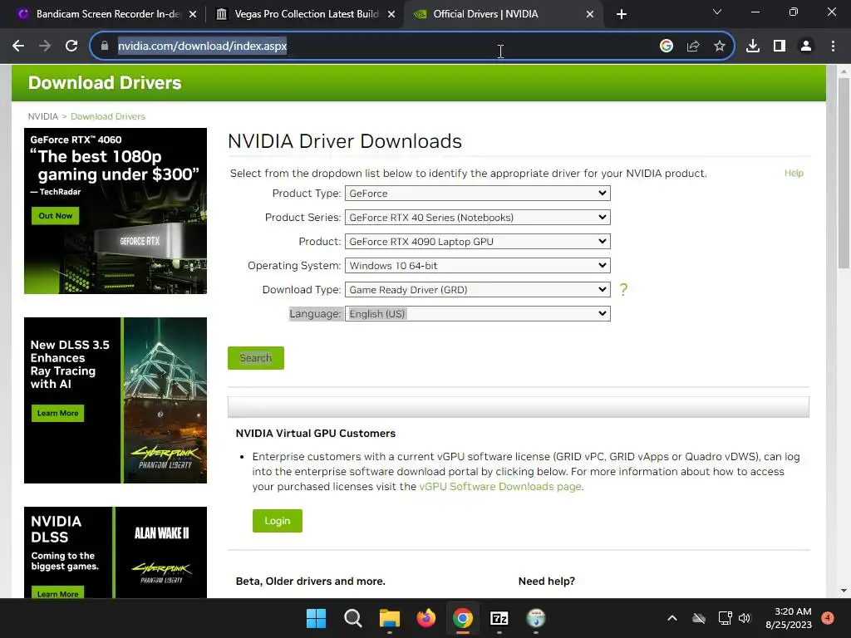Click the page vertical scrollbar thumb
851x638 pixels.
(844, 173)
